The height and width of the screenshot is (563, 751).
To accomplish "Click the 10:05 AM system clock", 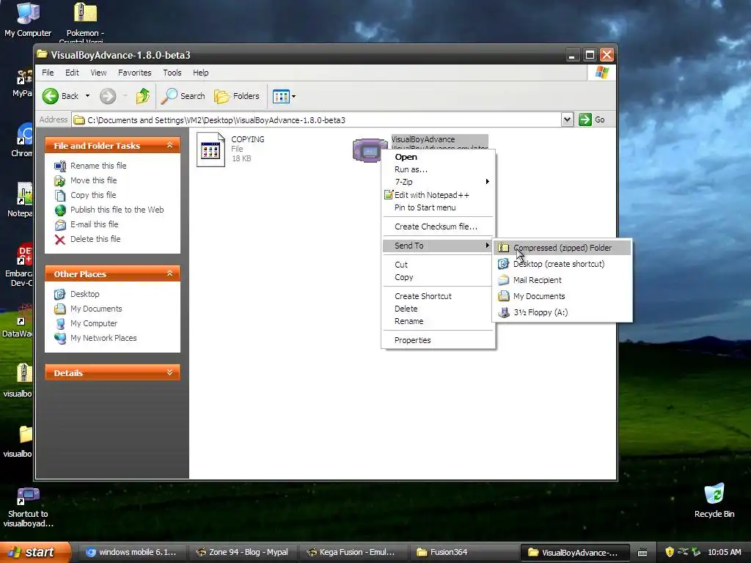I will pos(724,553).
